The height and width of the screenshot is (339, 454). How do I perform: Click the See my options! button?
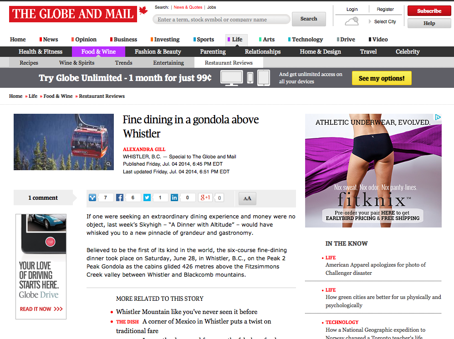point(381,78)
